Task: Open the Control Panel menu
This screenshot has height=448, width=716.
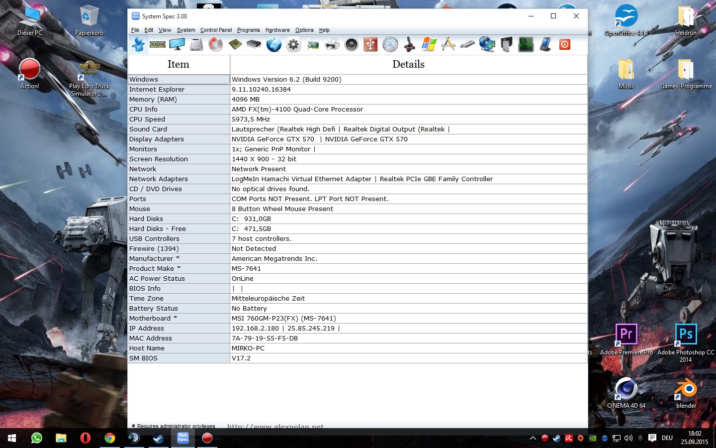Action: [216, 30]
